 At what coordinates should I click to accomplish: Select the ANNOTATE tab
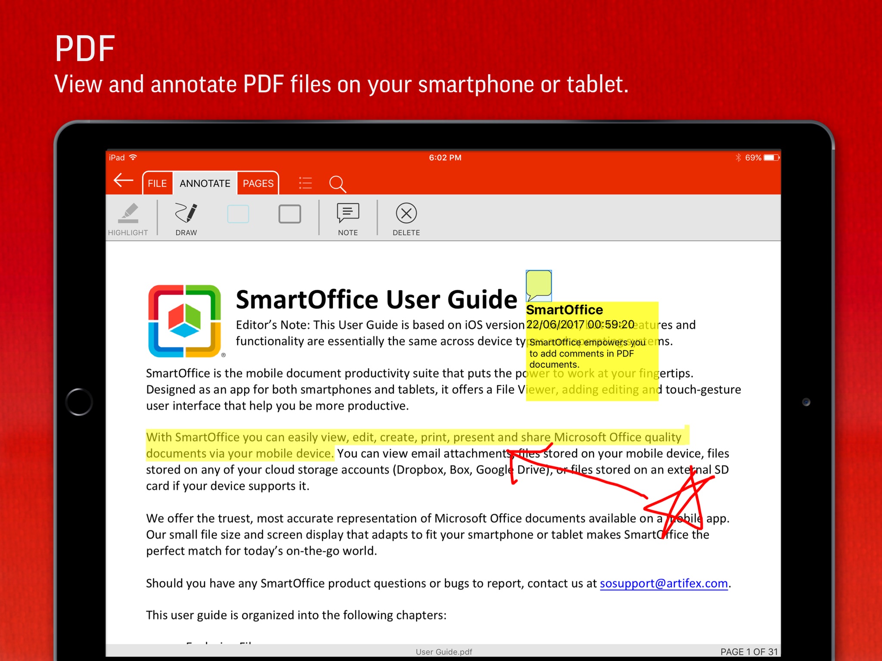pos(205,183)
